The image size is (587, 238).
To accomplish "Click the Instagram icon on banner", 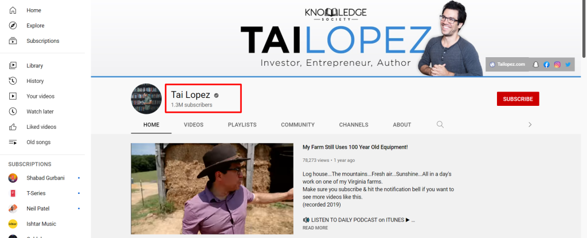I will pos(557,64).
